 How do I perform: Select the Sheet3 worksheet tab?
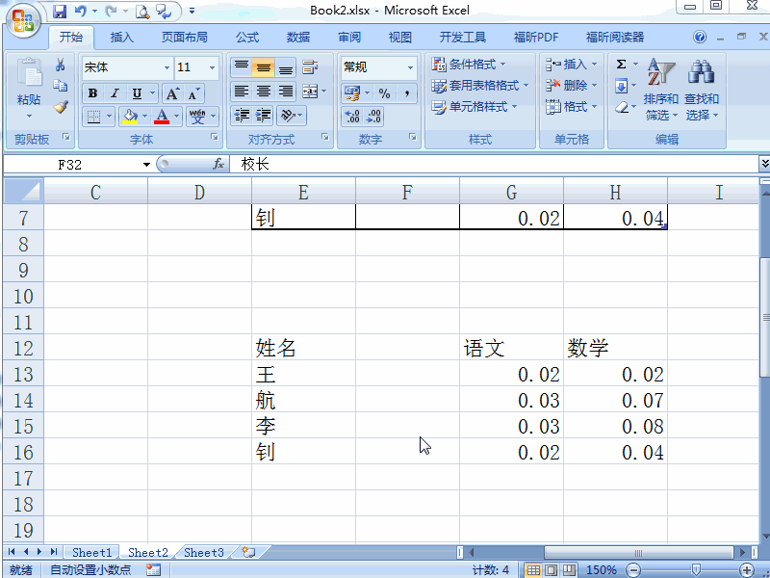[x=203, y=552]
